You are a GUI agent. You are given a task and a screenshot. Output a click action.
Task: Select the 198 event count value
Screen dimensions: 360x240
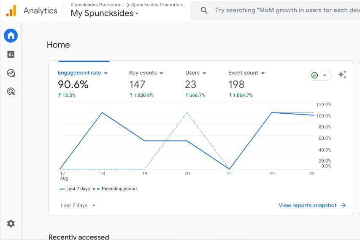coord(236,84)
